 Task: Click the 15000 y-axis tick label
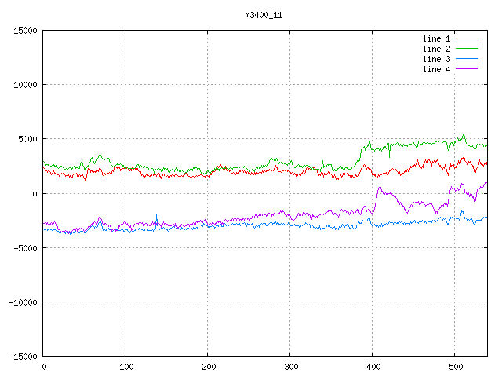pyautogui.click(x=25, y=31)
